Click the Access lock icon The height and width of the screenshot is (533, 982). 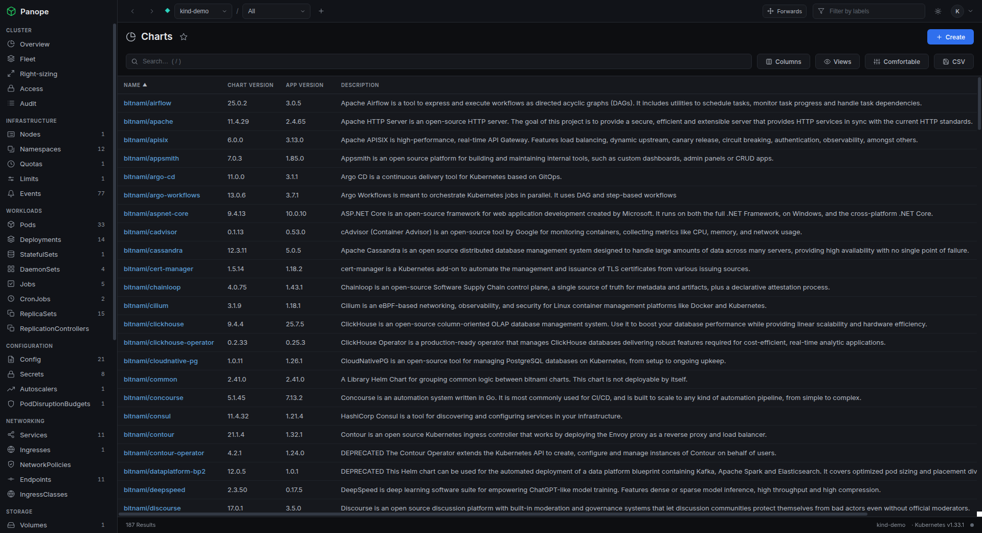11,88
